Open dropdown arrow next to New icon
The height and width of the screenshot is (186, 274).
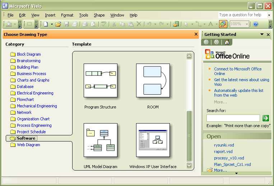click(x=52, y=24)
